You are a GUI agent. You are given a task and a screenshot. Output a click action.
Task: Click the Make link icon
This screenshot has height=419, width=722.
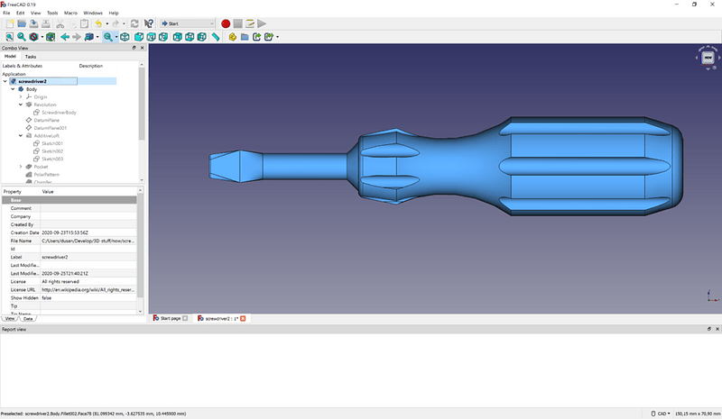pos(257,37)
